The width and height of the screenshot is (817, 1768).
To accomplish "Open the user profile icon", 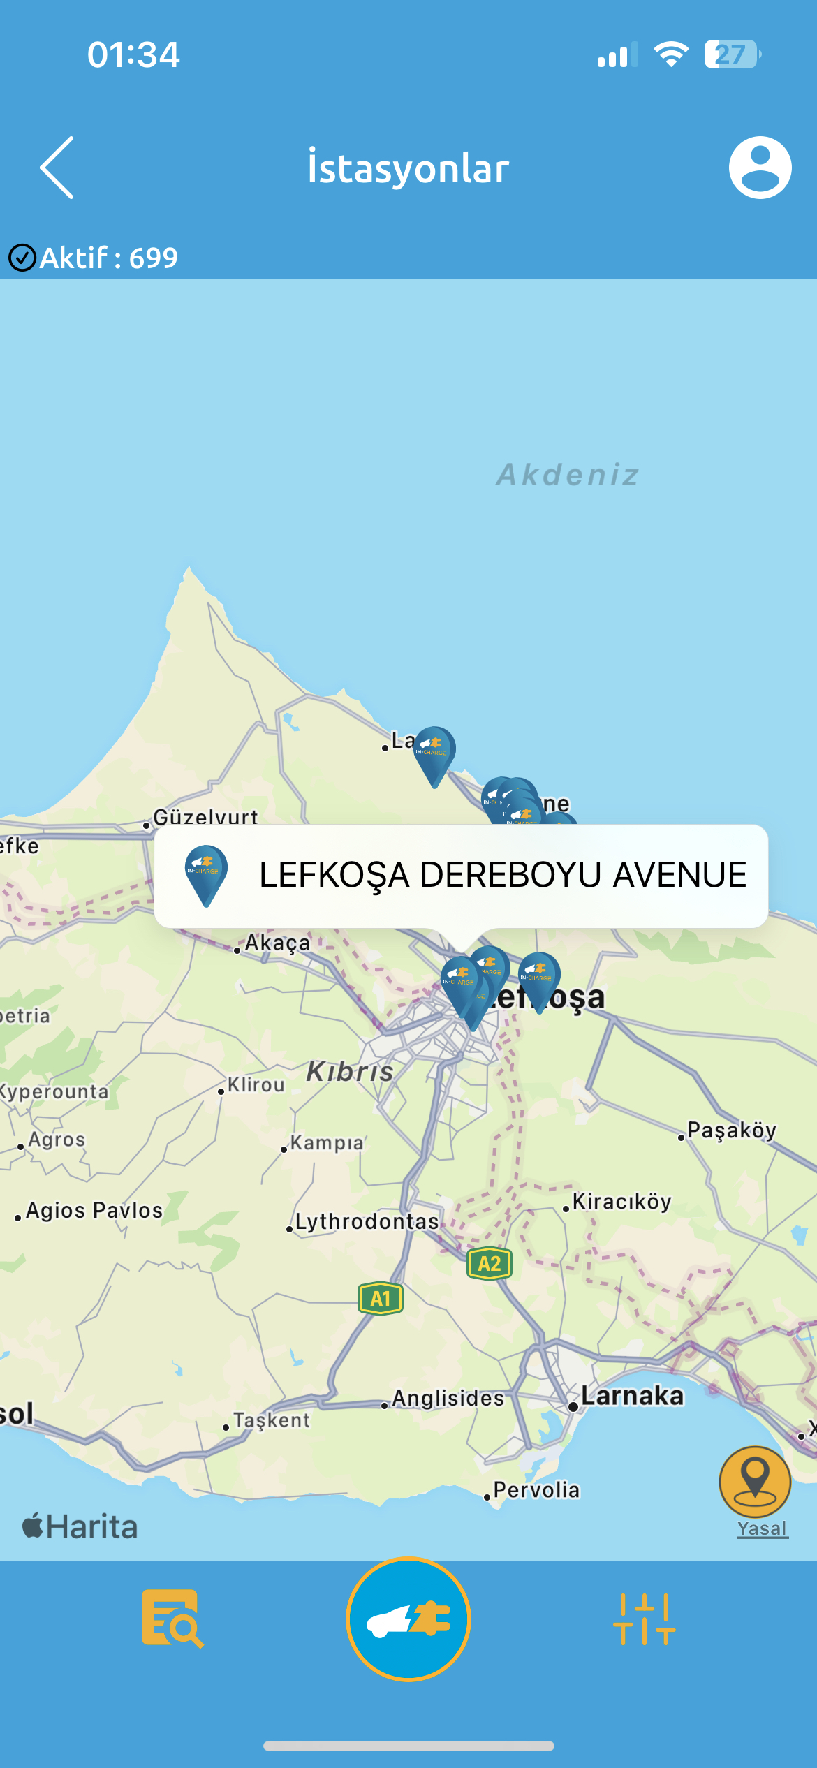I will (x=760, y=168).
